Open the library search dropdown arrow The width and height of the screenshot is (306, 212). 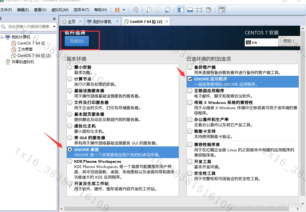pyautogui.click(x=54, y=27)
